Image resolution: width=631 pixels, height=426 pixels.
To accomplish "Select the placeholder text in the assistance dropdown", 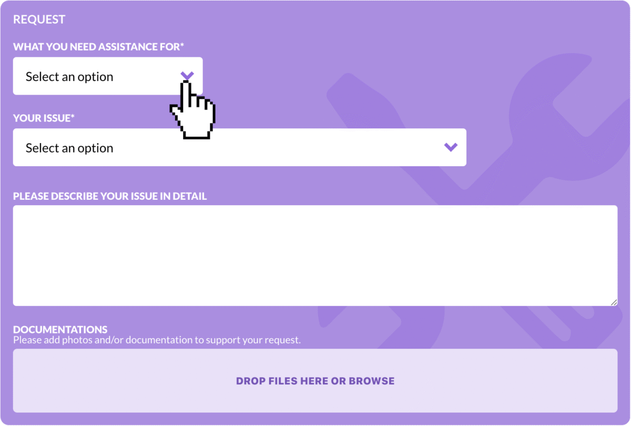I will point(69,77).
